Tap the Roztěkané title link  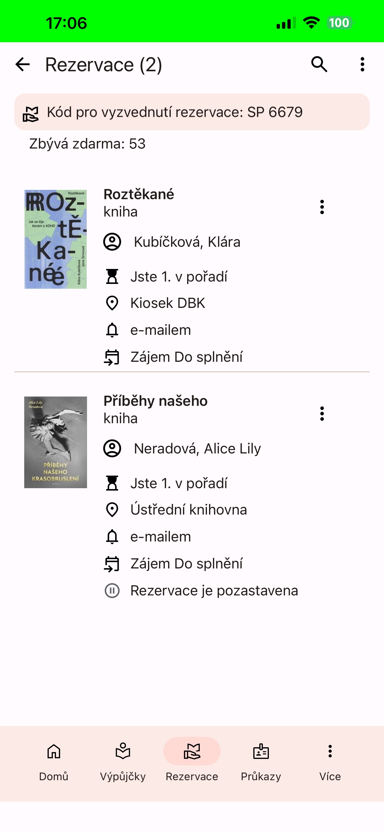(139, 194)
